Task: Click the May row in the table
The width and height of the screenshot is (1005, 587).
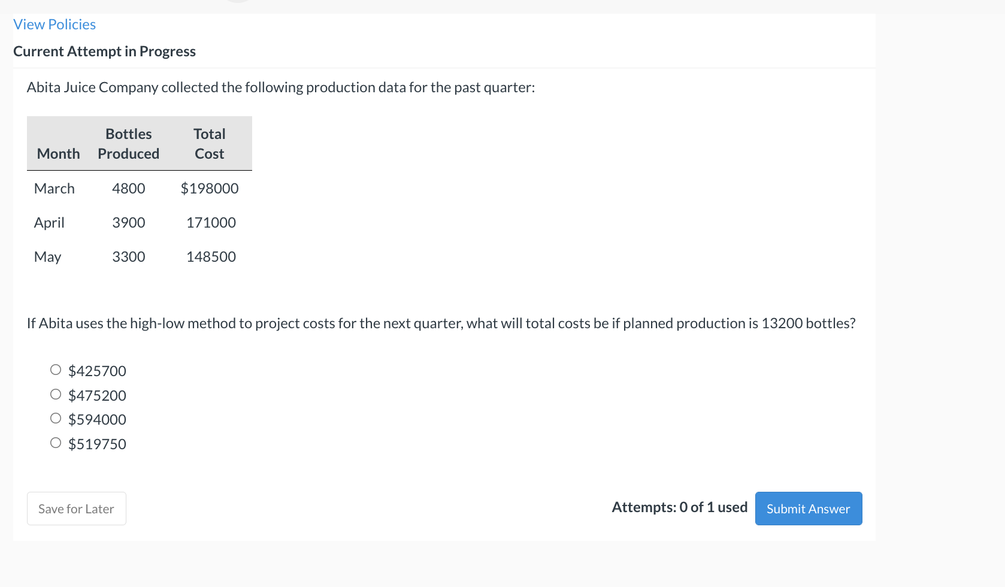Action: [47, 256]
